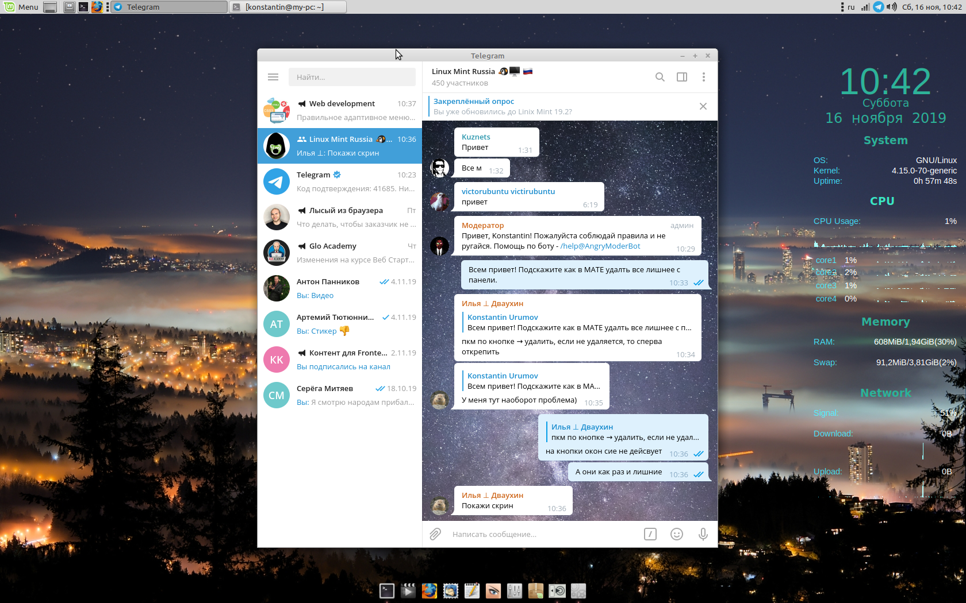Launch Firefox from top panel
966x603 pixels.
click(97, 7)
